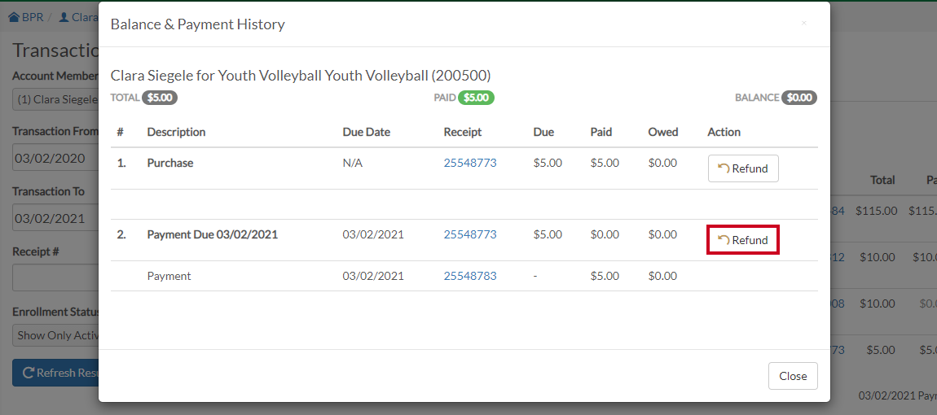937x415 pixels.
Task: Click the Owed column header
Action: point(663,132)
